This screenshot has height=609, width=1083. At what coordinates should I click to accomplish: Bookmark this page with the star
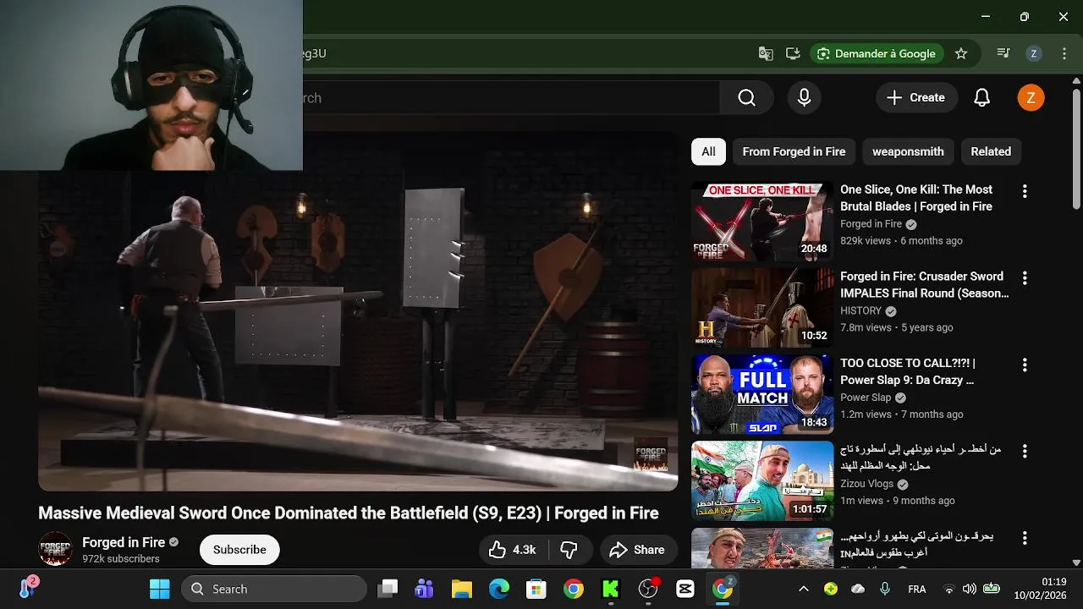coord(961,53)
